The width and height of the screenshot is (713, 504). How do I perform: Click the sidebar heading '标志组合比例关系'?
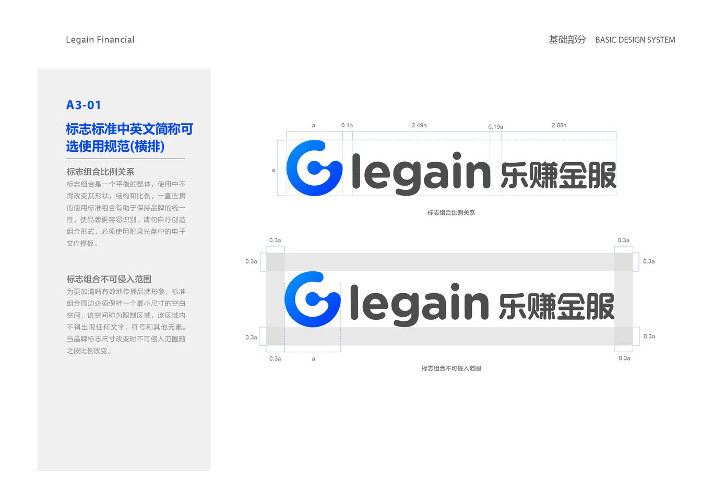[100, 172]
